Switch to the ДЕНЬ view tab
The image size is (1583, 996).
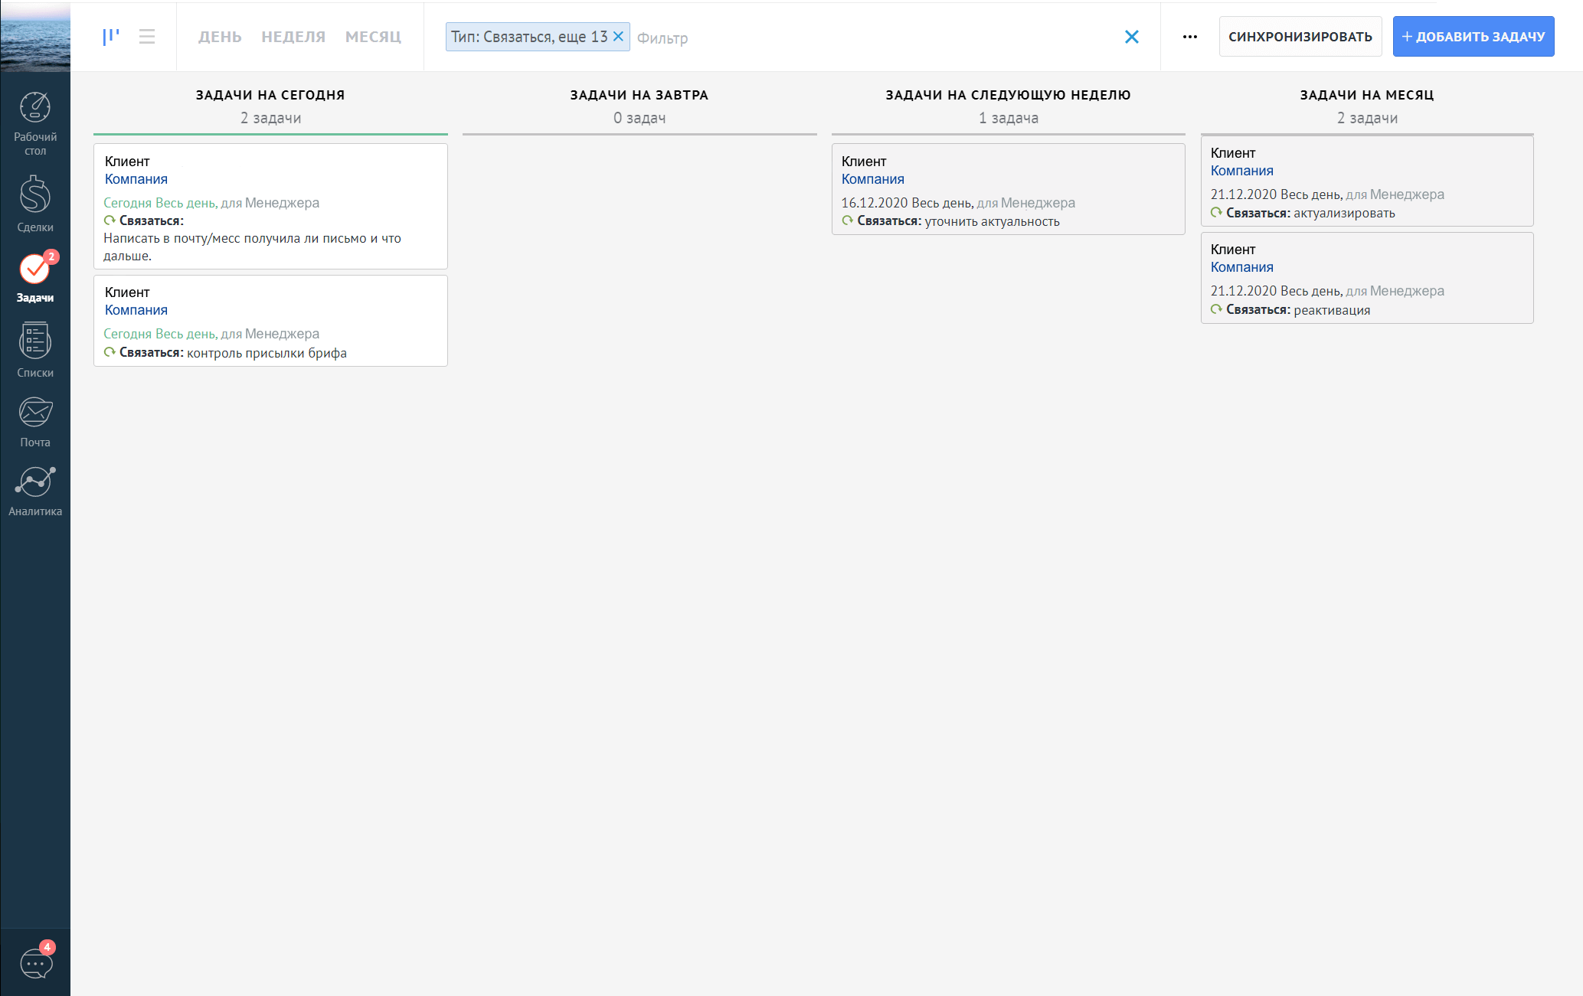pyautogui.click(x=220, y=37)
